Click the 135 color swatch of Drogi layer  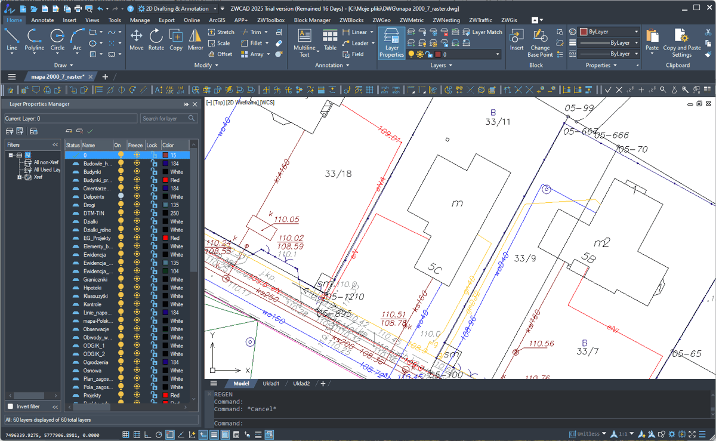(165, 205)
